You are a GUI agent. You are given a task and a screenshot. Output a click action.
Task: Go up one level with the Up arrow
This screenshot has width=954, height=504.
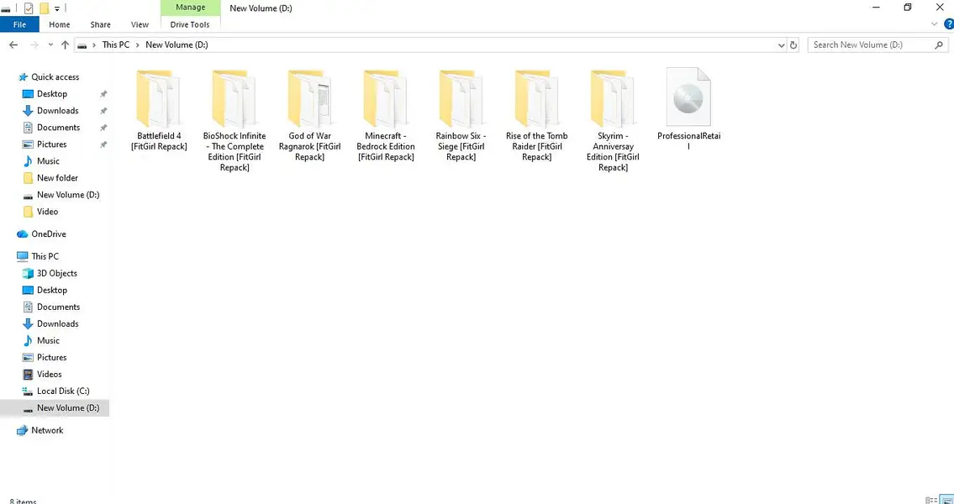tap(65, 45)
